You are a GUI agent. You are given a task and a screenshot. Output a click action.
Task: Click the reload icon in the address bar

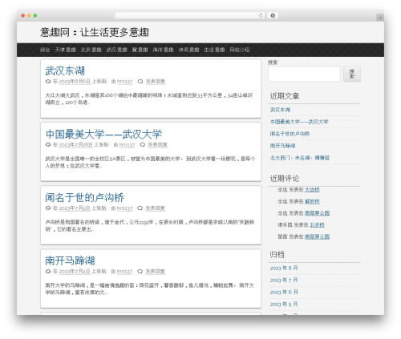(x=261, y=15)
